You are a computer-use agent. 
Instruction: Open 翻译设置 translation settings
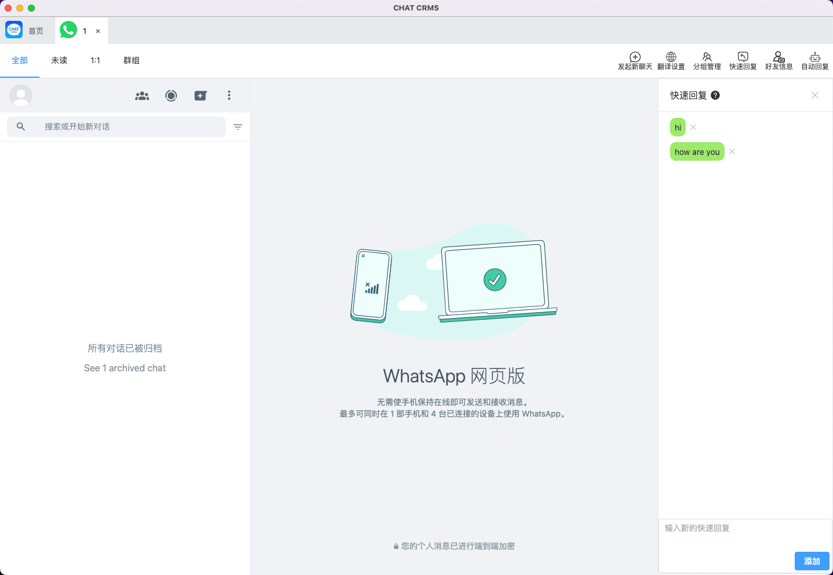[671, 61]
